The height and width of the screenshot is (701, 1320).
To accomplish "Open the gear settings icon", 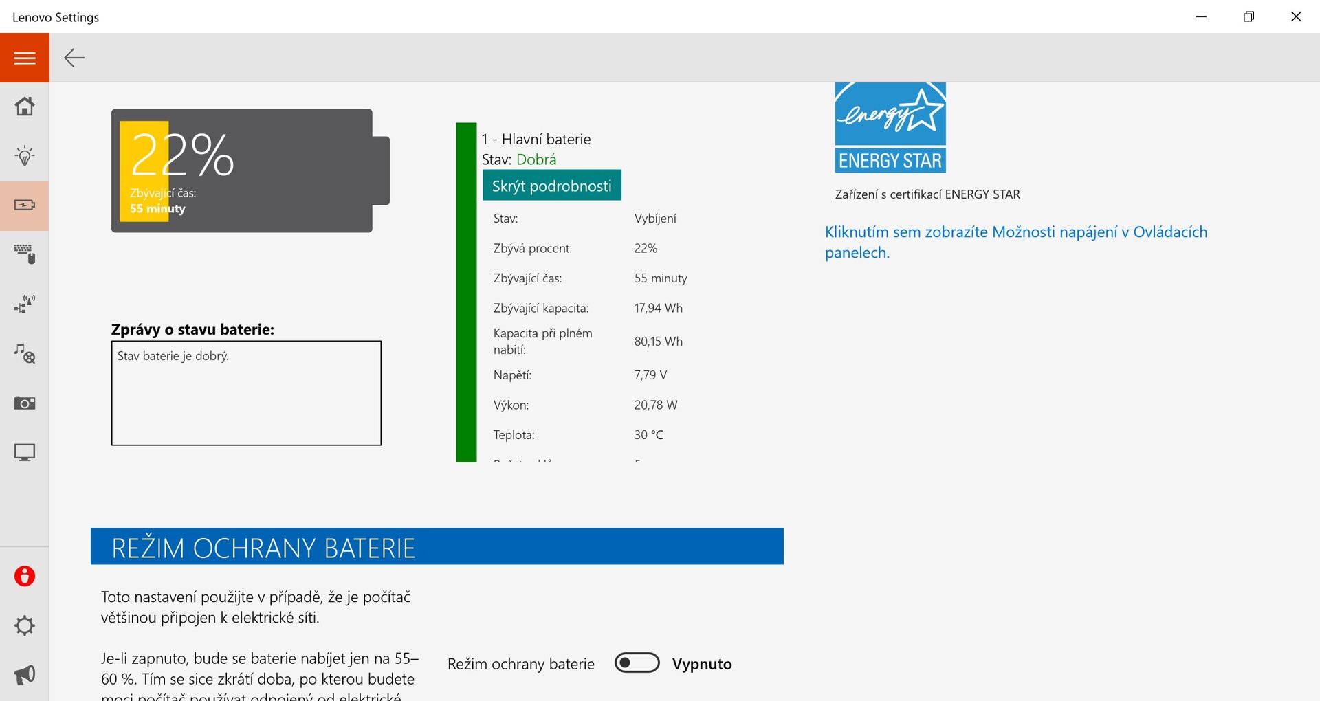I will tap(25, 625).
